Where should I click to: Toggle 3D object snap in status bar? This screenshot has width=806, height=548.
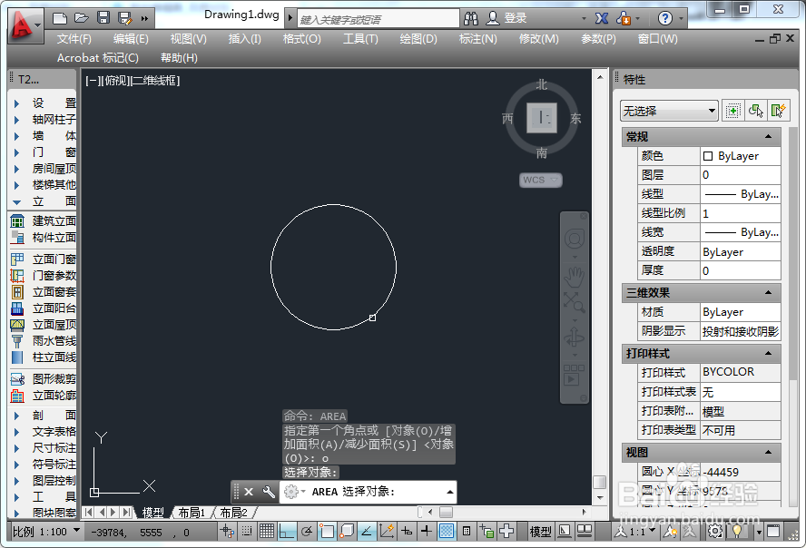347,531
